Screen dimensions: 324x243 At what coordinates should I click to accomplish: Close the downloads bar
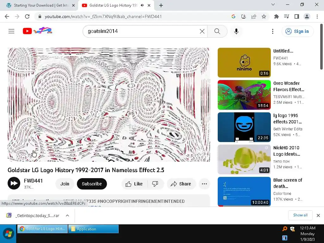(318, 215)
